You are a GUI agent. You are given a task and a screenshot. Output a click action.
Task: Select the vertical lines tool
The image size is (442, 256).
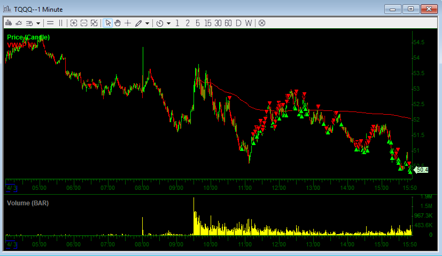[x=60, y=23]
